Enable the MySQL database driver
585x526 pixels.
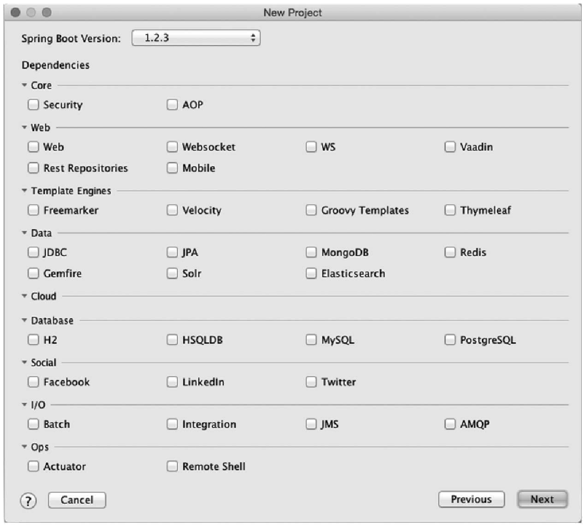311,340
